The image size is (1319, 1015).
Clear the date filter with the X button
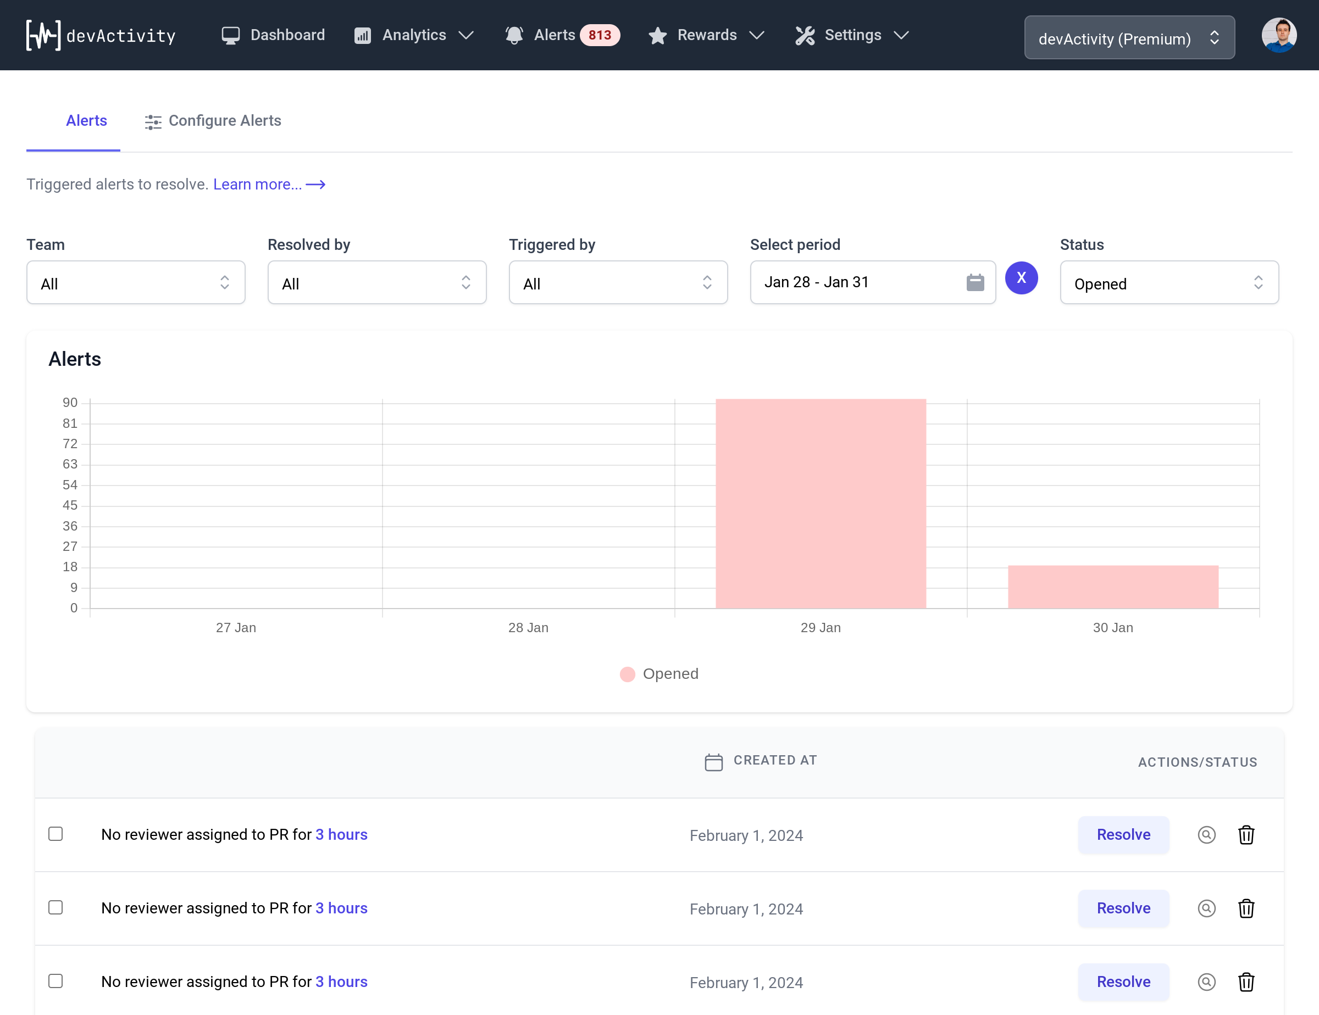(x=1022, y=277)
